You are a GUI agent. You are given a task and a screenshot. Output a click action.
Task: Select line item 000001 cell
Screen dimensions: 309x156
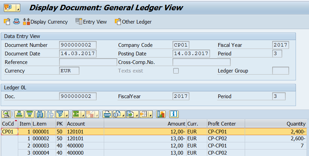coord(44,131)
